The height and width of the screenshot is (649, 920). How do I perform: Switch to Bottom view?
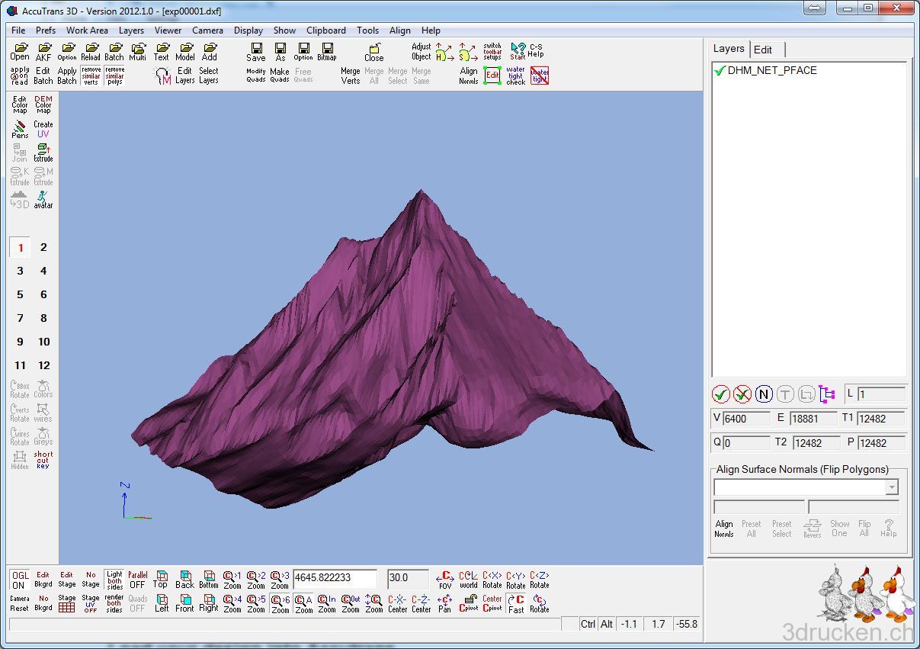(x=208, y=580)
